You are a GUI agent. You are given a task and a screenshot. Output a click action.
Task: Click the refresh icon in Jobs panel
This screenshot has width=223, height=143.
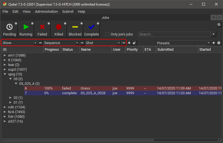219,25
